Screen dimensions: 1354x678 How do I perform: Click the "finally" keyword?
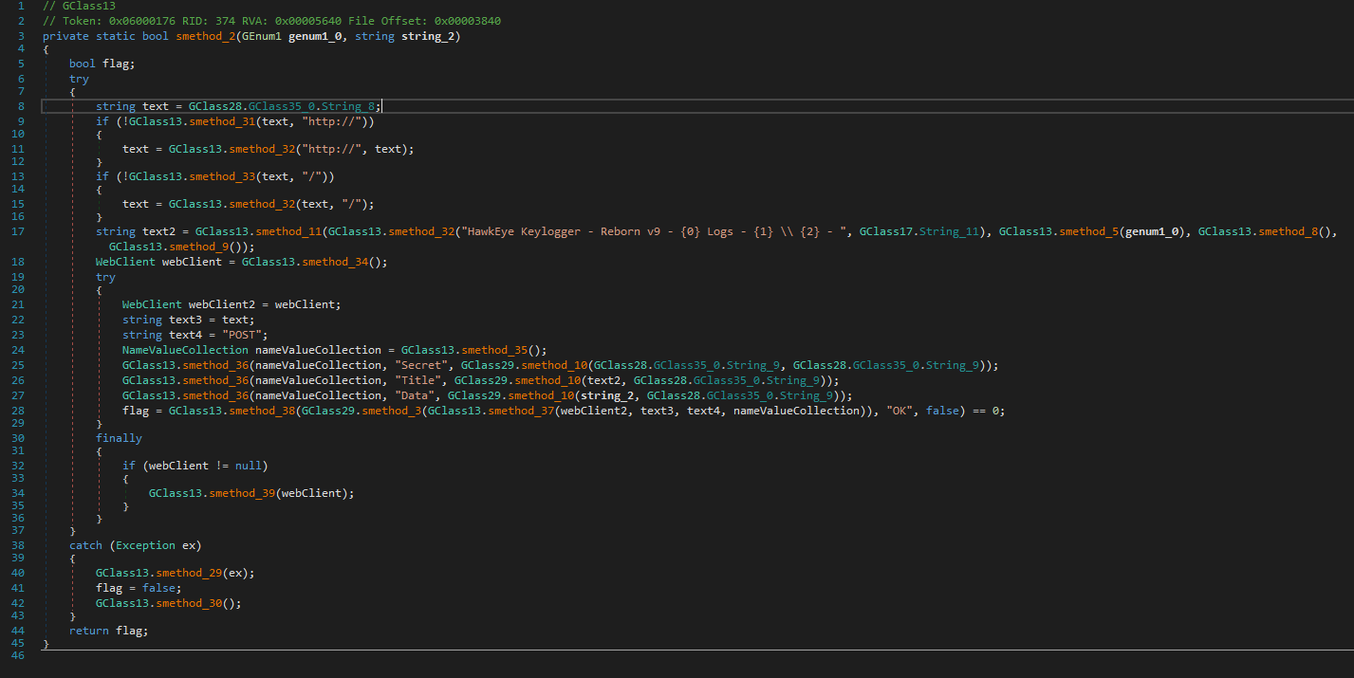tap(119, 438)
